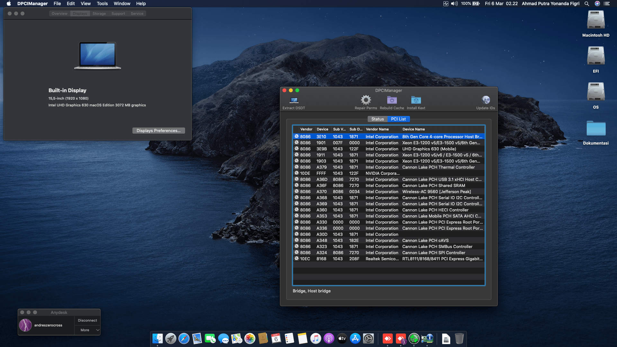The height and width of the screenshot is (347, 617).
Task: Open Notification Center list icon
Action: [x=607, y=4]
